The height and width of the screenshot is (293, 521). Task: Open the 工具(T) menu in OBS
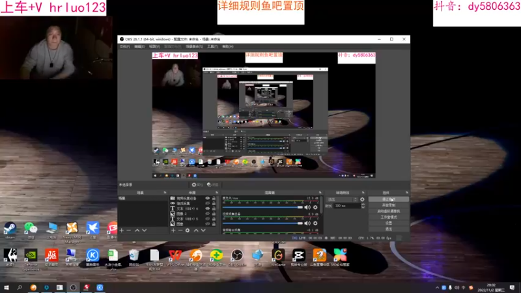212,46
